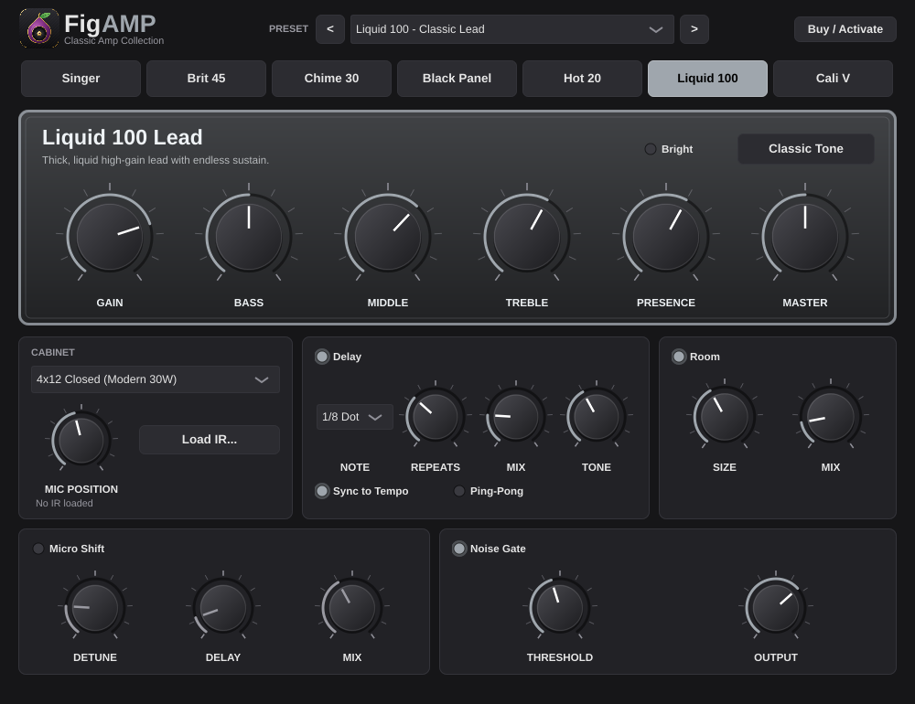The width and height of the screenshot is (915, 704).
Task: Click the delay REPEATS knob
Action: tap(436, 416)
